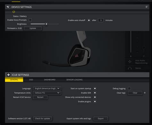
Task: Click the Firmware v. 0.02 text
Action: 14,28
